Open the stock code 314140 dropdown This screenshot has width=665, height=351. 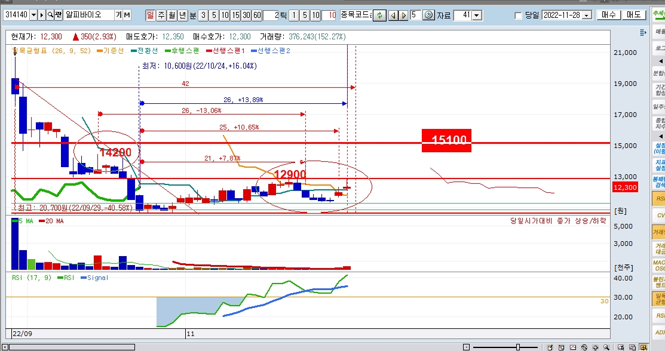pyautogui.click(x=33, y=15)
